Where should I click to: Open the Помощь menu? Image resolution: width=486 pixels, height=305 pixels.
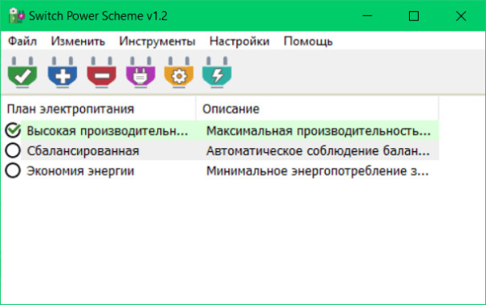tap(308, 41)
